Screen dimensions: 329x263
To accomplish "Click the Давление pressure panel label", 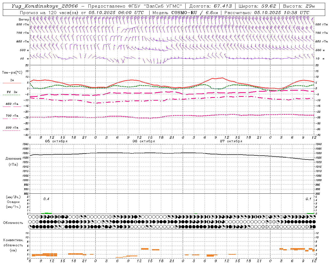I will [13, 159].
